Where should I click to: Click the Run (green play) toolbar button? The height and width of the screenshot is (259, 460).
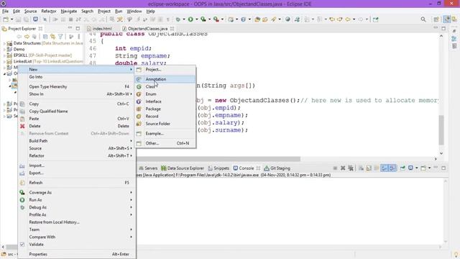[190, 19]
